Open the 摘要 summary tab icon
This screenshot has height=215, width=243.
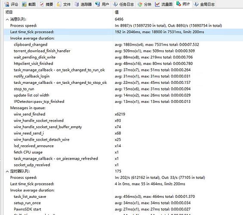point(42,4)
